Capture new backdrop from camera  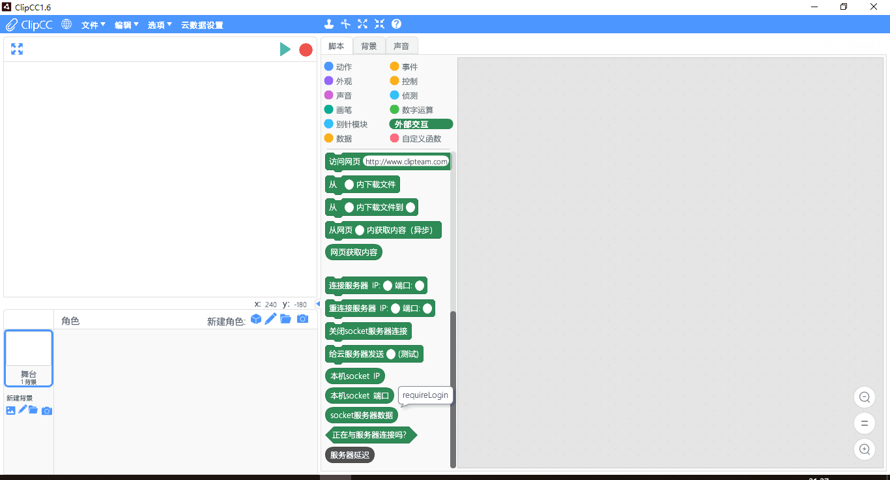(47, 410)
